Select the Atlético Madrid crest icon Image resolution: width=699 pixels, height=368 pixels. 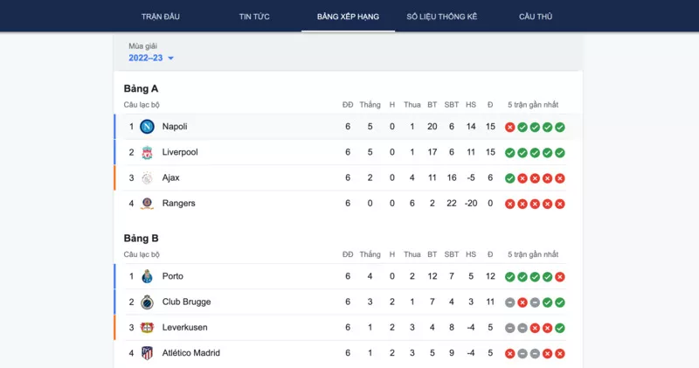[x=147, y=353]
